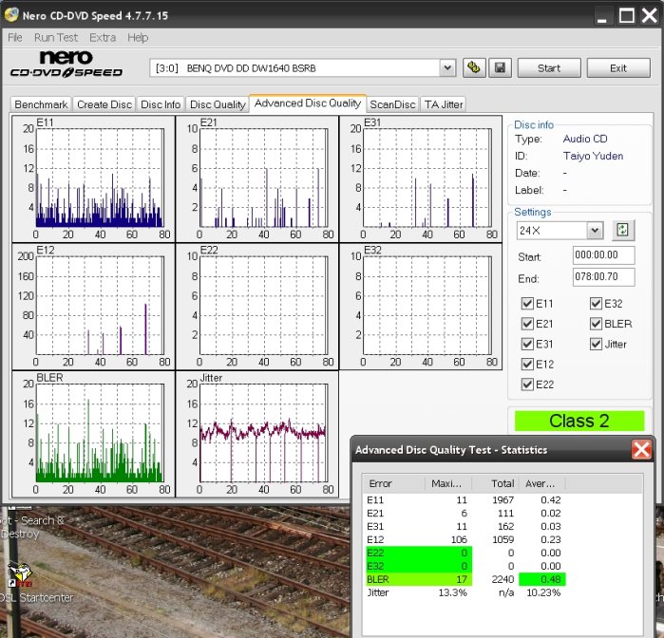Maximize the Nero CD-DVD Speed window

[626, 16]
